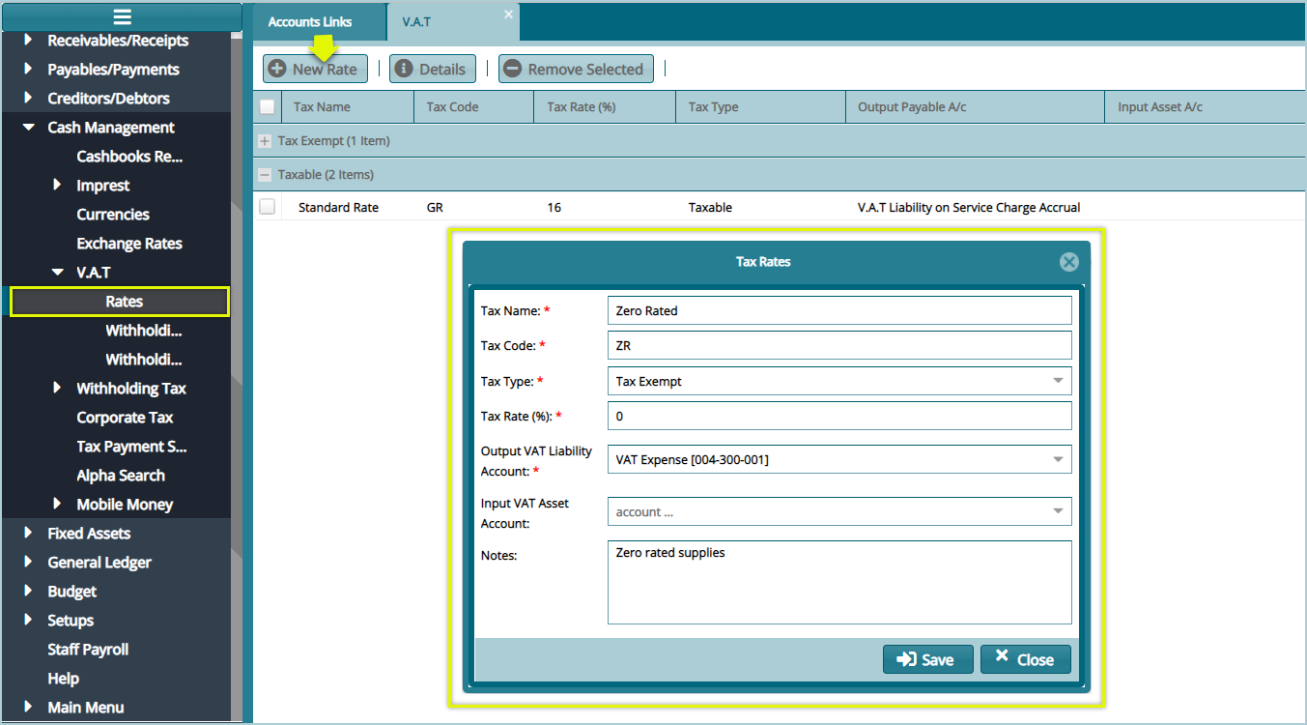The image size is (1307, 725).
Task: Toggle the hamburger menu icon
Action: pos(122,16)
